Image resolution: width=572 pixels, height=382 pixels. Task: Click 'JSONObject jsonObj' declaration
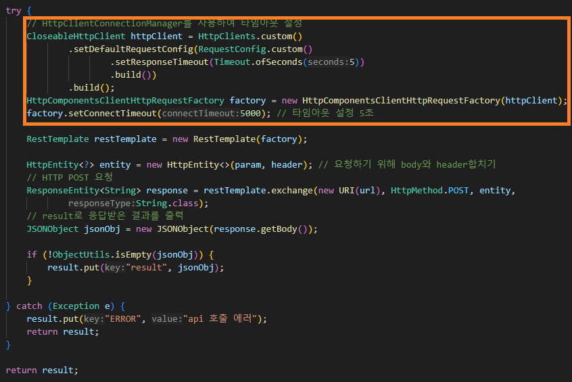[73, 229]
